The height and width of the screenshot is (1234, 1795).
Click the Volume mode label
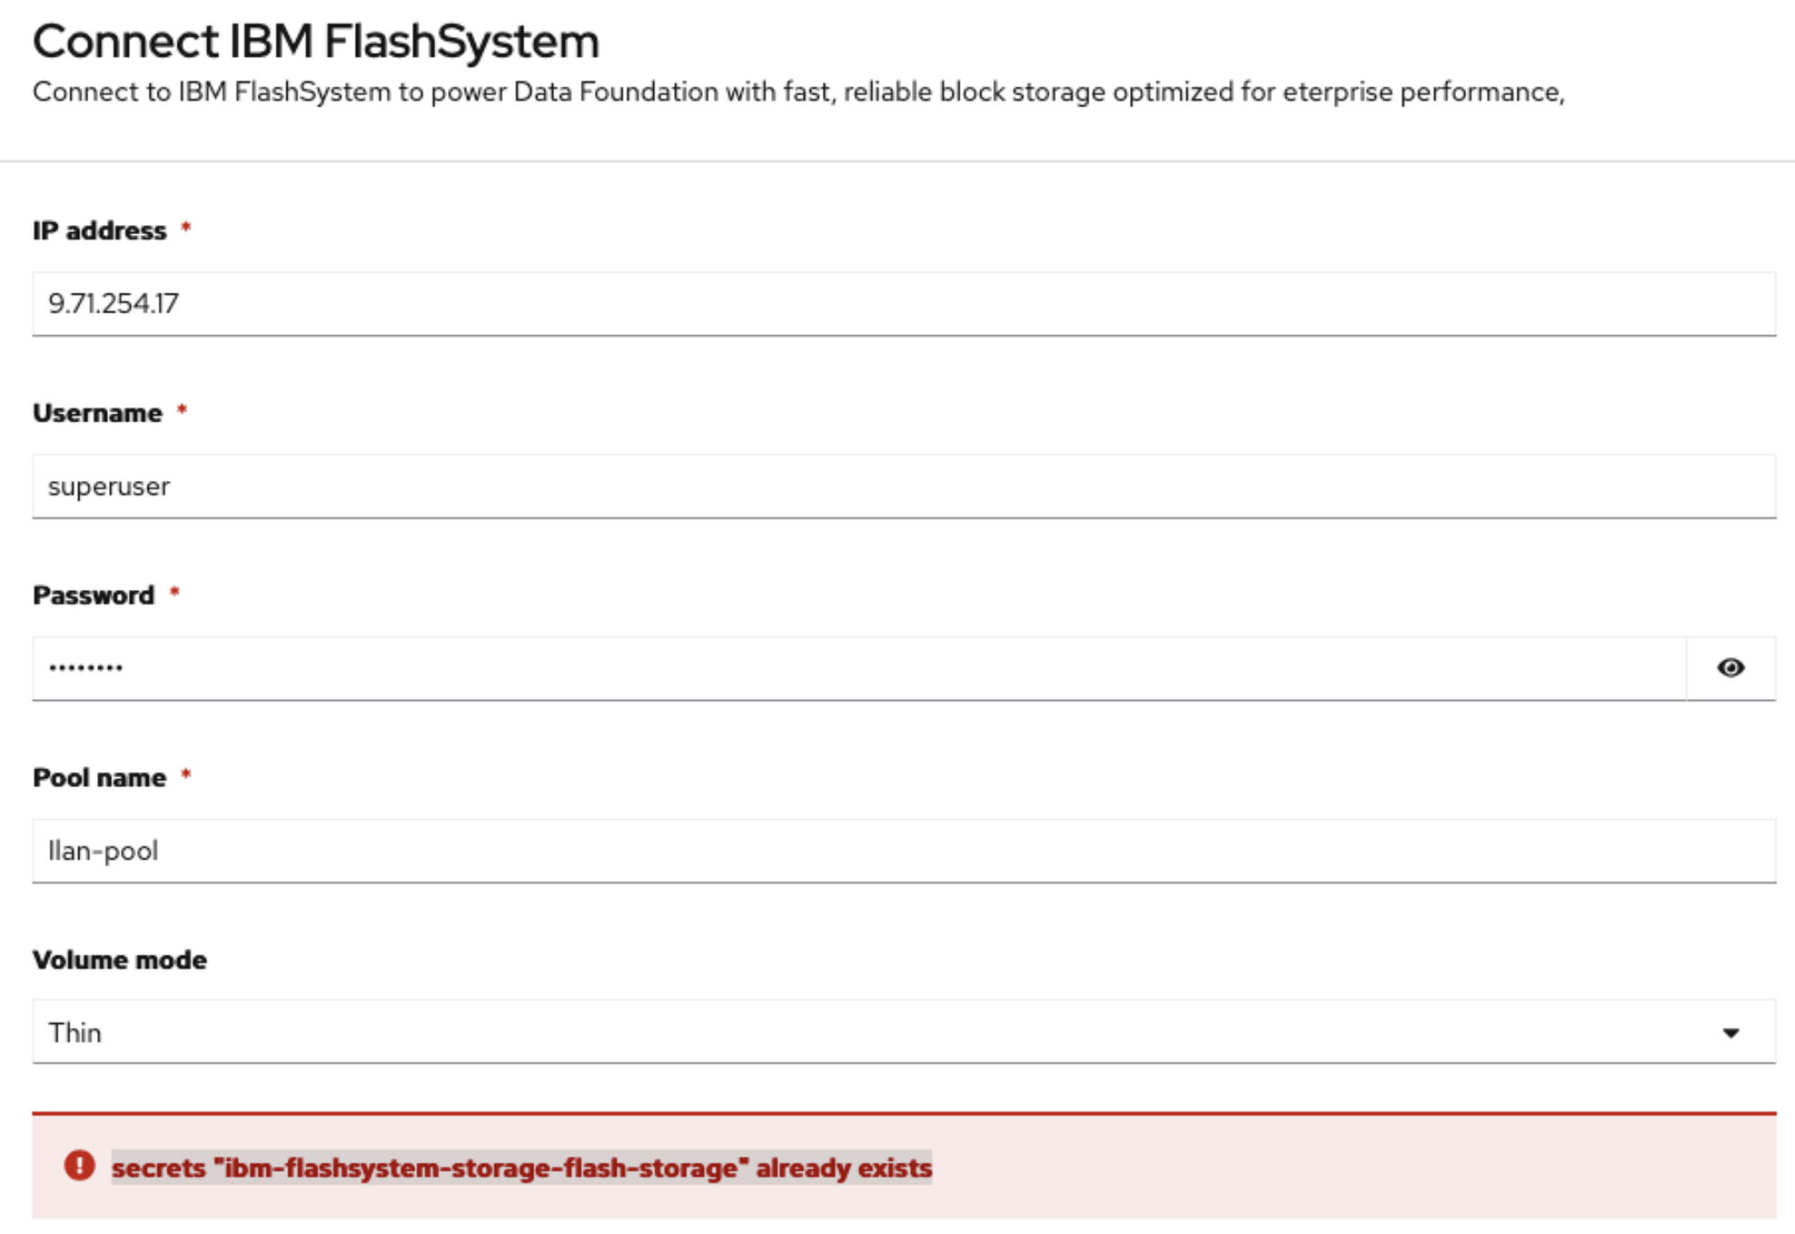tap(120, 960)
